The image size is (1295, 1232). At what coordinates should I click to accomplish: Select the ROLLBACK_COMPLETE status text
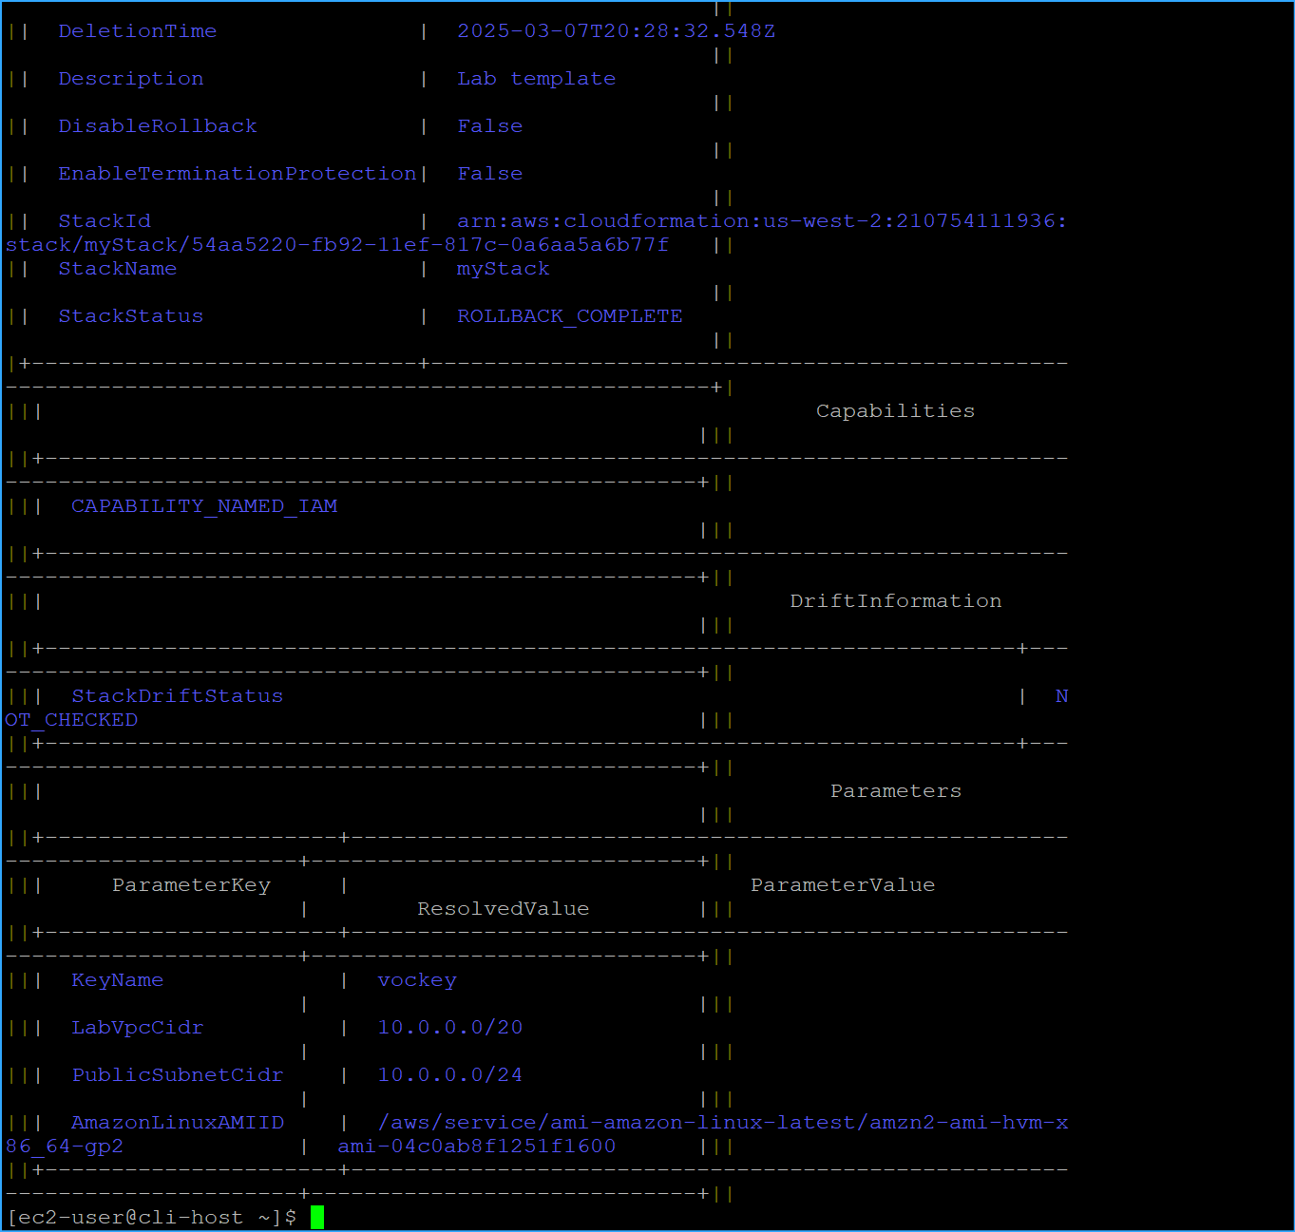click(x=568, y=315)
